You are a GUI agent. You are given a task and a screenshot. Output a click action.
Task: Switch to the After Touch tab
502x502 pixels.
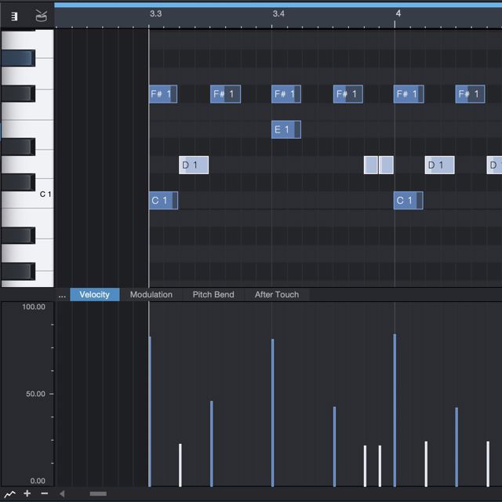[277, 295]
